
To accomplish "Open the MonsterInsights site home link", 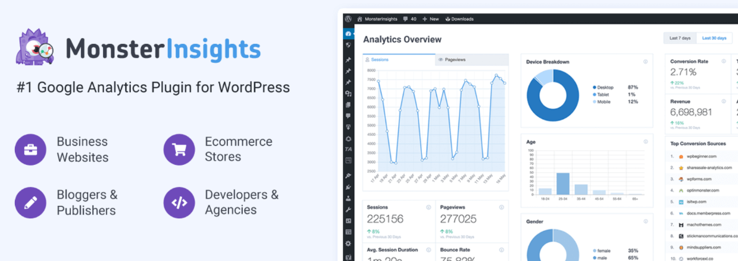I will pos(378,19).
